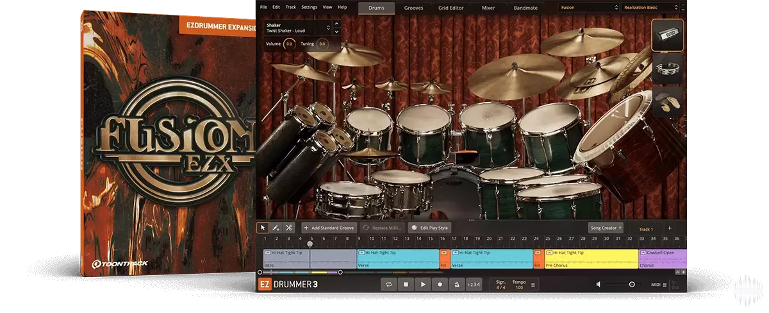Select the arrow pointer tool
This screenshot has height=313, width=769.
pos(263,228)
